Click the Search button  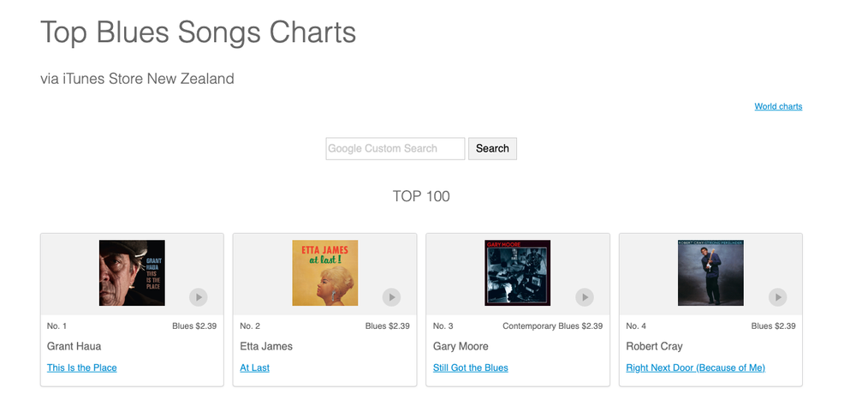click(x=492, y=149)
